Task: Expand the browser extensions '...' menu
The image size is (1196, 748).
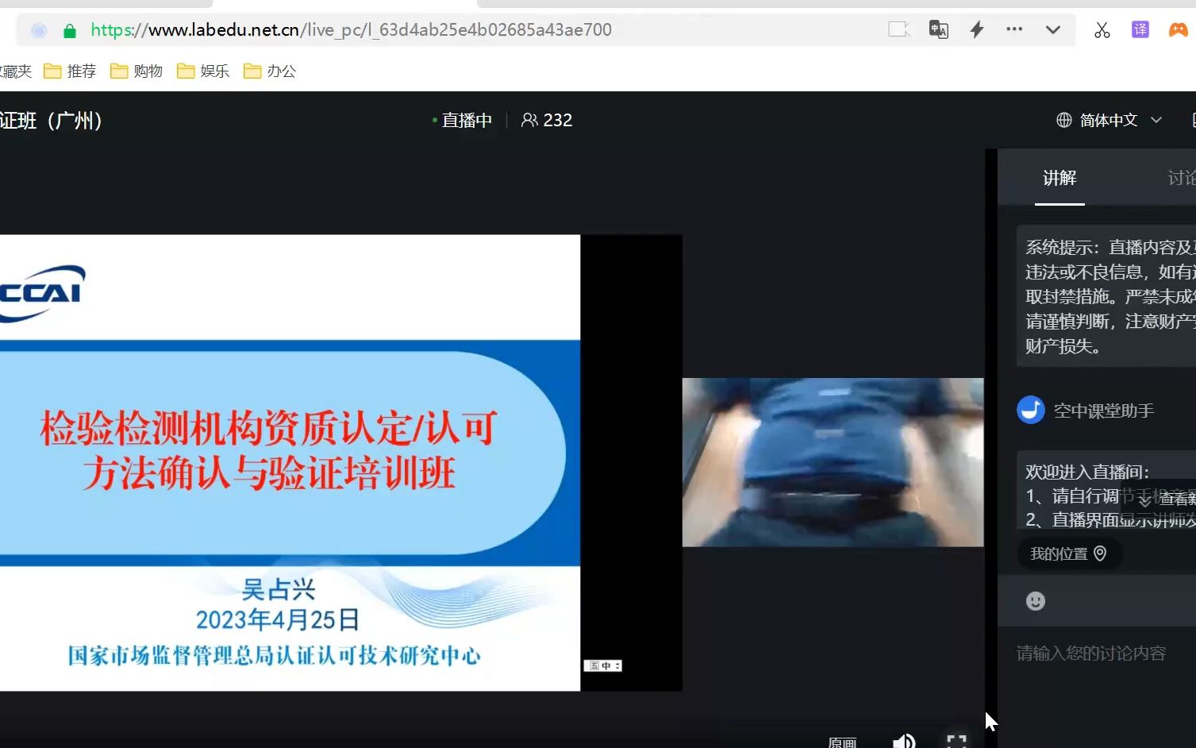Action: tap(1014, 29)
